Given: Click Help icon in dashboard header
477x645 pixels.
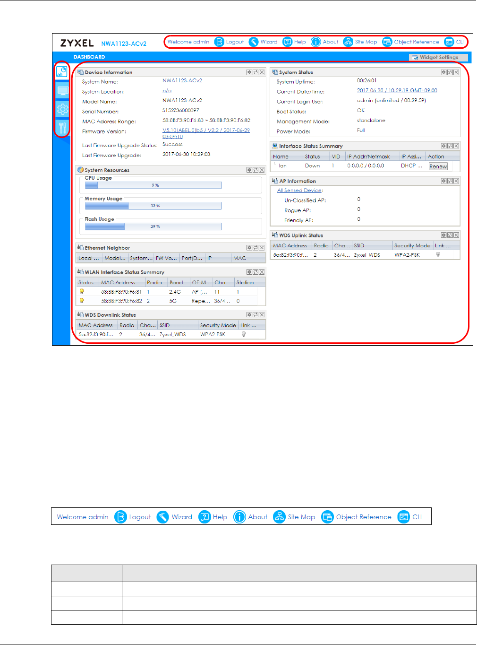Looking at the screenshot, I should (288, 42).
